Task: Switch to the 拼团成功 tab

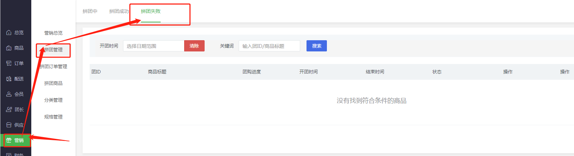Action: point(119,11)
